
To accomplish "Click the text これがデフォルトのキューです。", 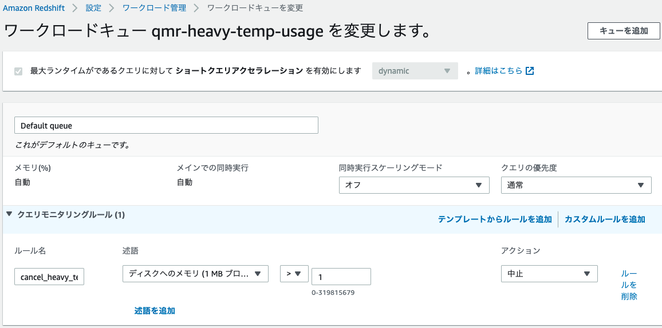I will pos(72,146).
